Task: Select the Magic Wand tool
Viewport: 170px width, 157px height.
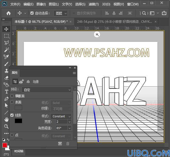Action: (6, 50)
